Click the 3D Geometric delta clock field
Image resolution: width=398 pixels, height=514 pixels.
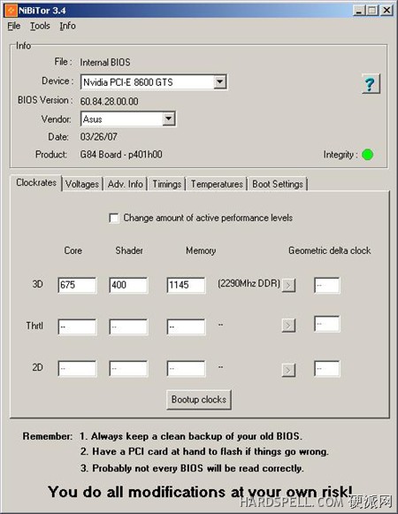point(327,285)
